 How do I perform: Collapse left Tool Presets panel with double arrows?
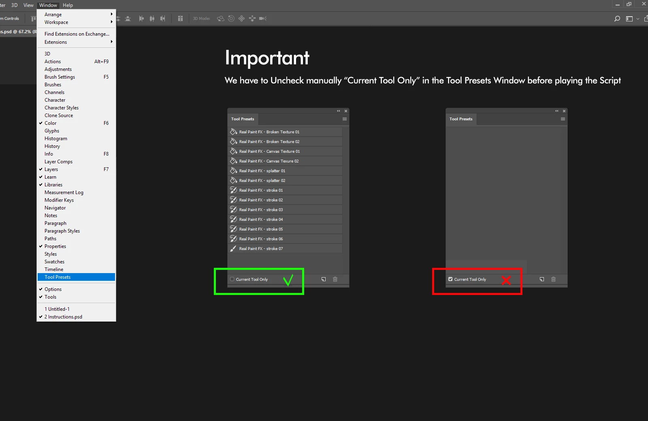point(339,111)
